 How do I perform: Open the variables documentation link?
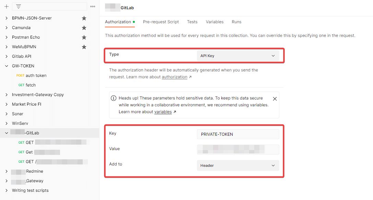click(163, 111)
